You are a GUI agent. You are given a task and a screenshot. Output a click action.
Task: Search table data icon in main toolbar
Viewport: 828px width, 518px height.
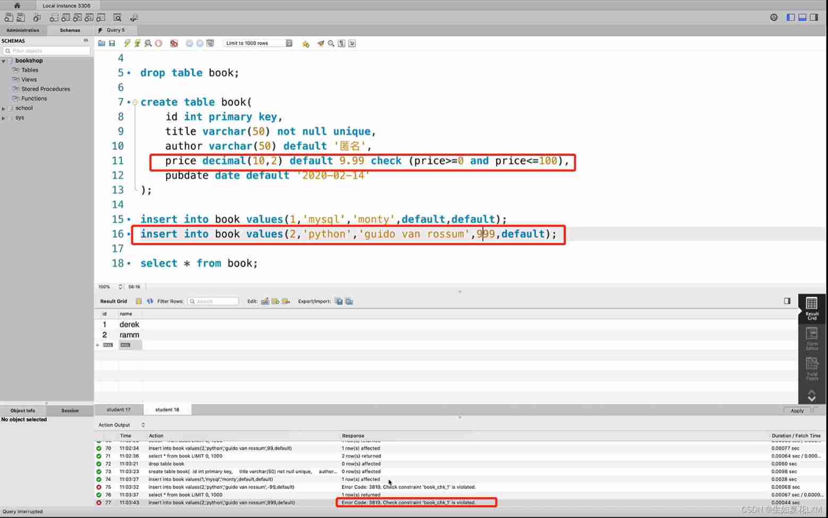click(118, 18)
